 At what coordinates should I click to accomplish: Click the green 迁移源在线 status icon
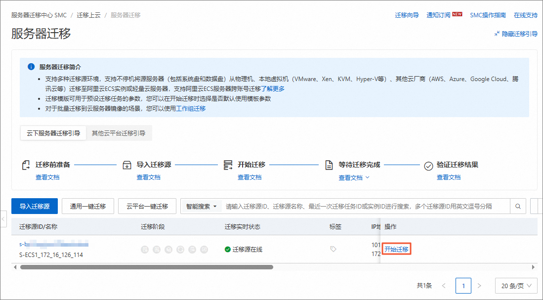coord(227,250)
